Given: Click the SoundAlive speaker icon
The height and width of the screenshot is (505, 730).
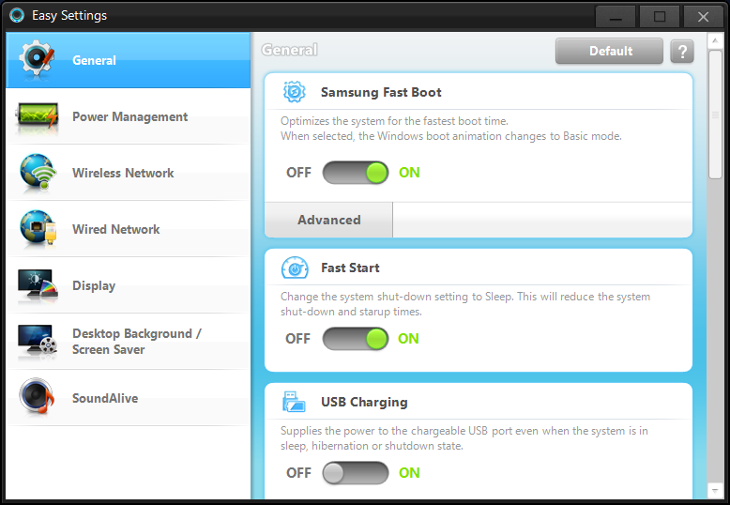Looking at the screenshot, I should click(x=38, y=398).
